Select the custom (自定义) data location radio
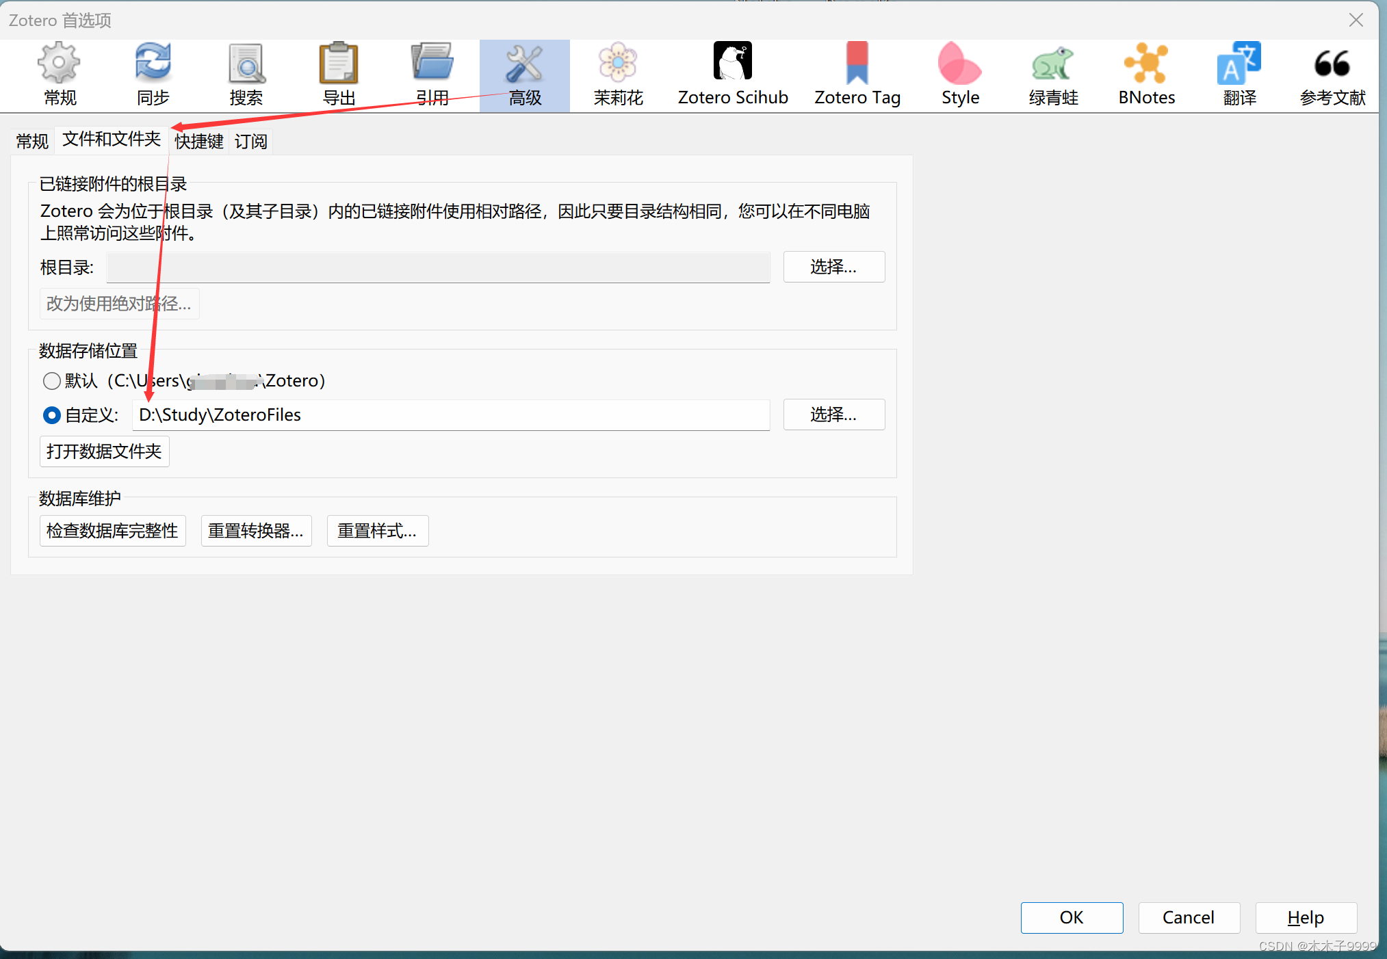 pos(52,415)
